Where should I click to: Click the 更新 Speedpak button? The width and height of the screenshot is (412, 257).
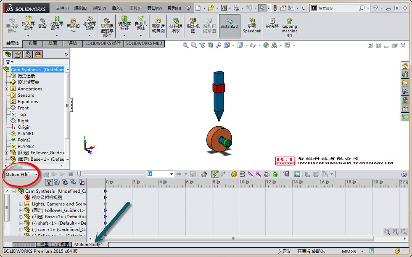[252, 26]
